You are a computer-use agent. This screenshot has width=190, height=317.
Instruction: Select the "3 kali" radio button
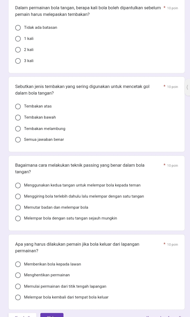click(x=18, y=61)
